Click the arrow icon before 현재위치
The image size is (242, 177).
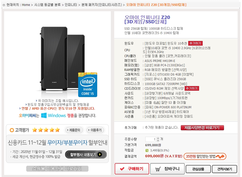pyautogui.click(x=4, y=5)
